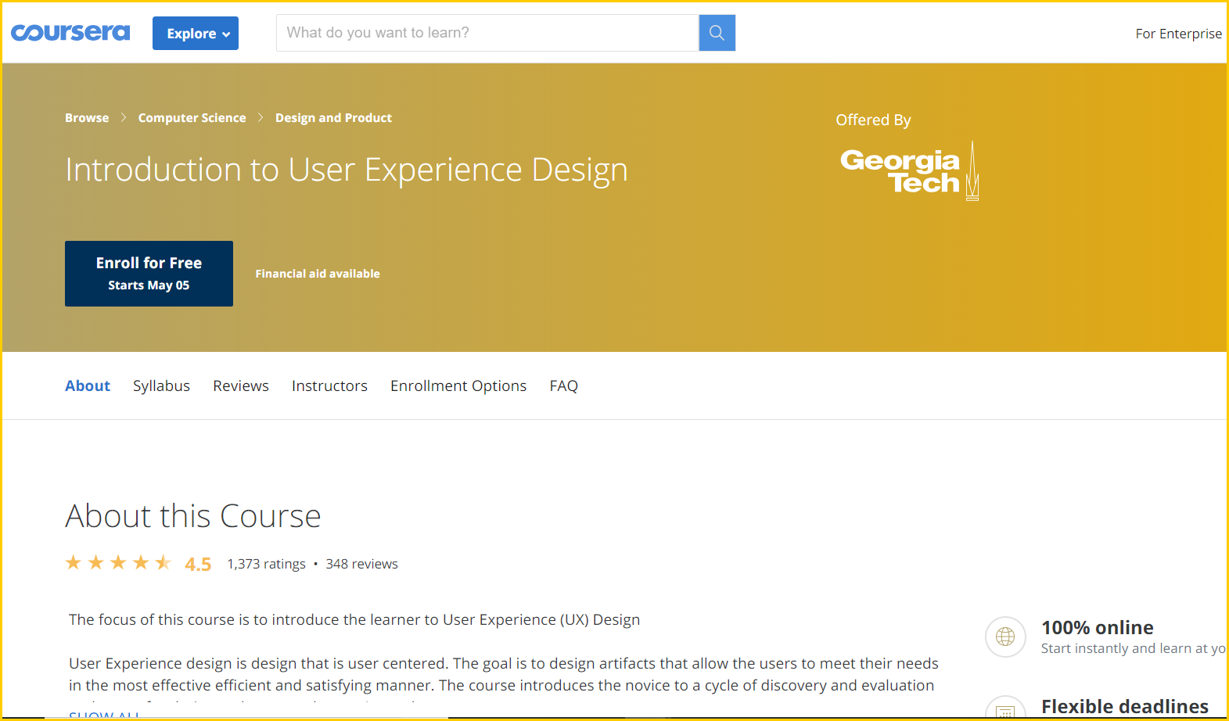Screen dimensions: 1229x721
Task: Open the For Enterprise link
Action: pyautogui.click(x=1178, y=34)
